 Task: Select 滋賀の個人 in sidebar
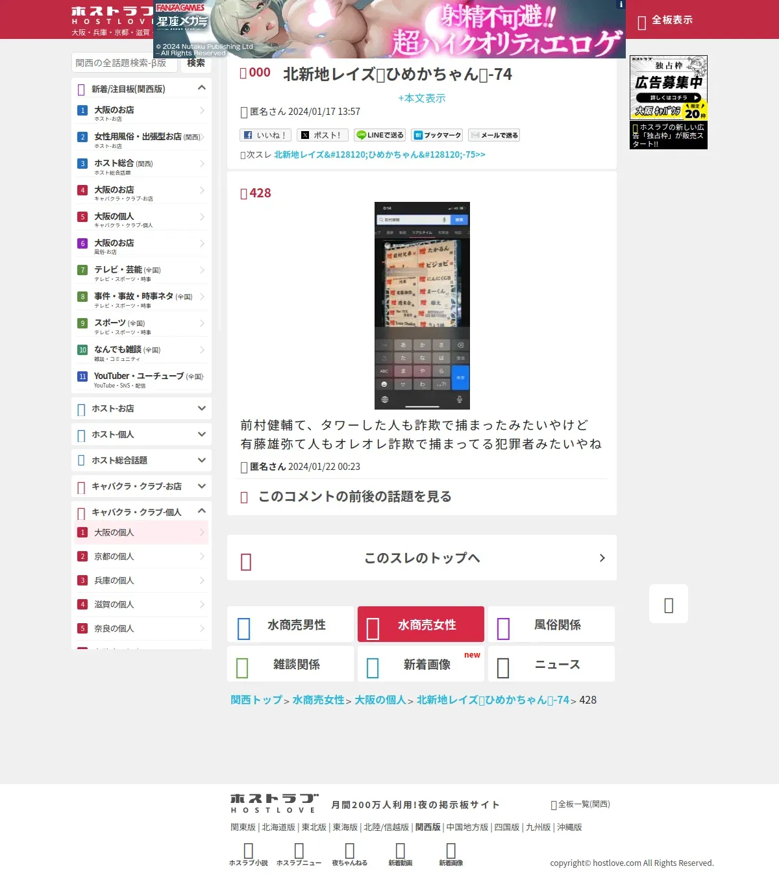[142, 604]
